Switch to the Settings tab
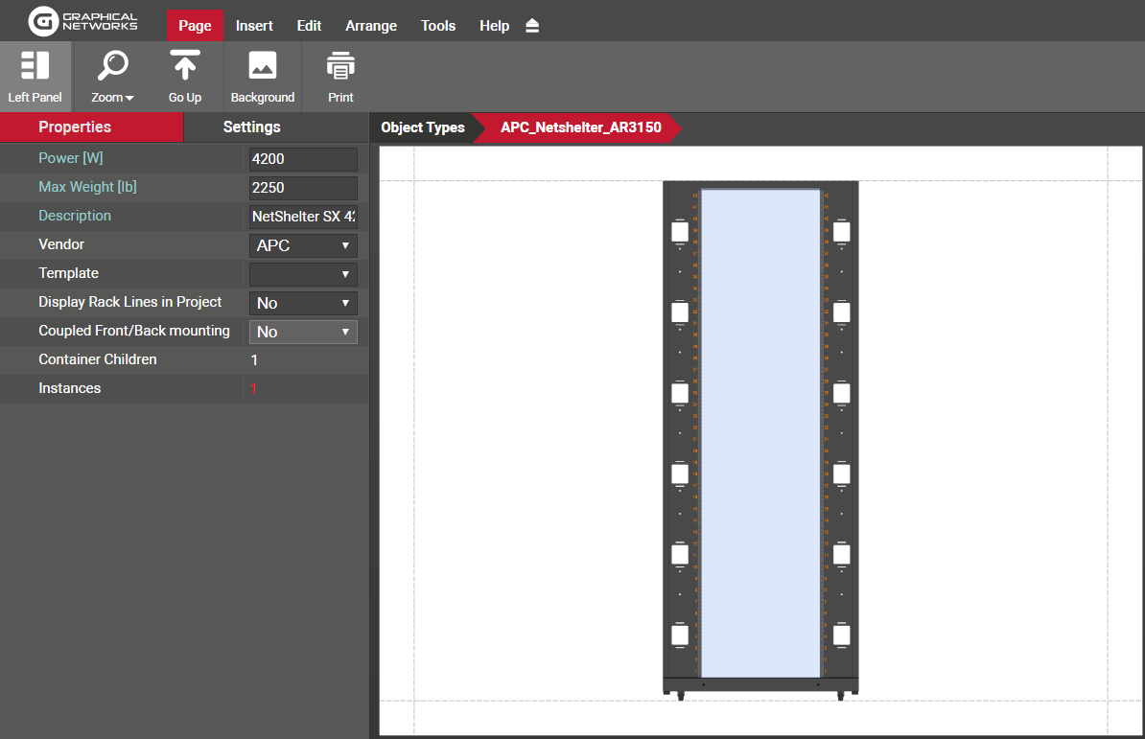 251,127
